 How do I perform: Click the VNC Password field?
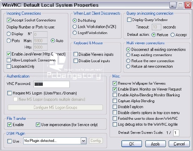pyautogui.click(x=51, y=84)
